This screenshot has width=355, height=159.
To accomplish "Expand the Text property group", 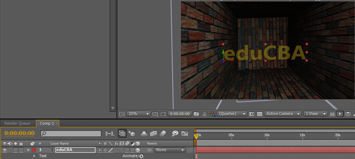I will point(34,156).
